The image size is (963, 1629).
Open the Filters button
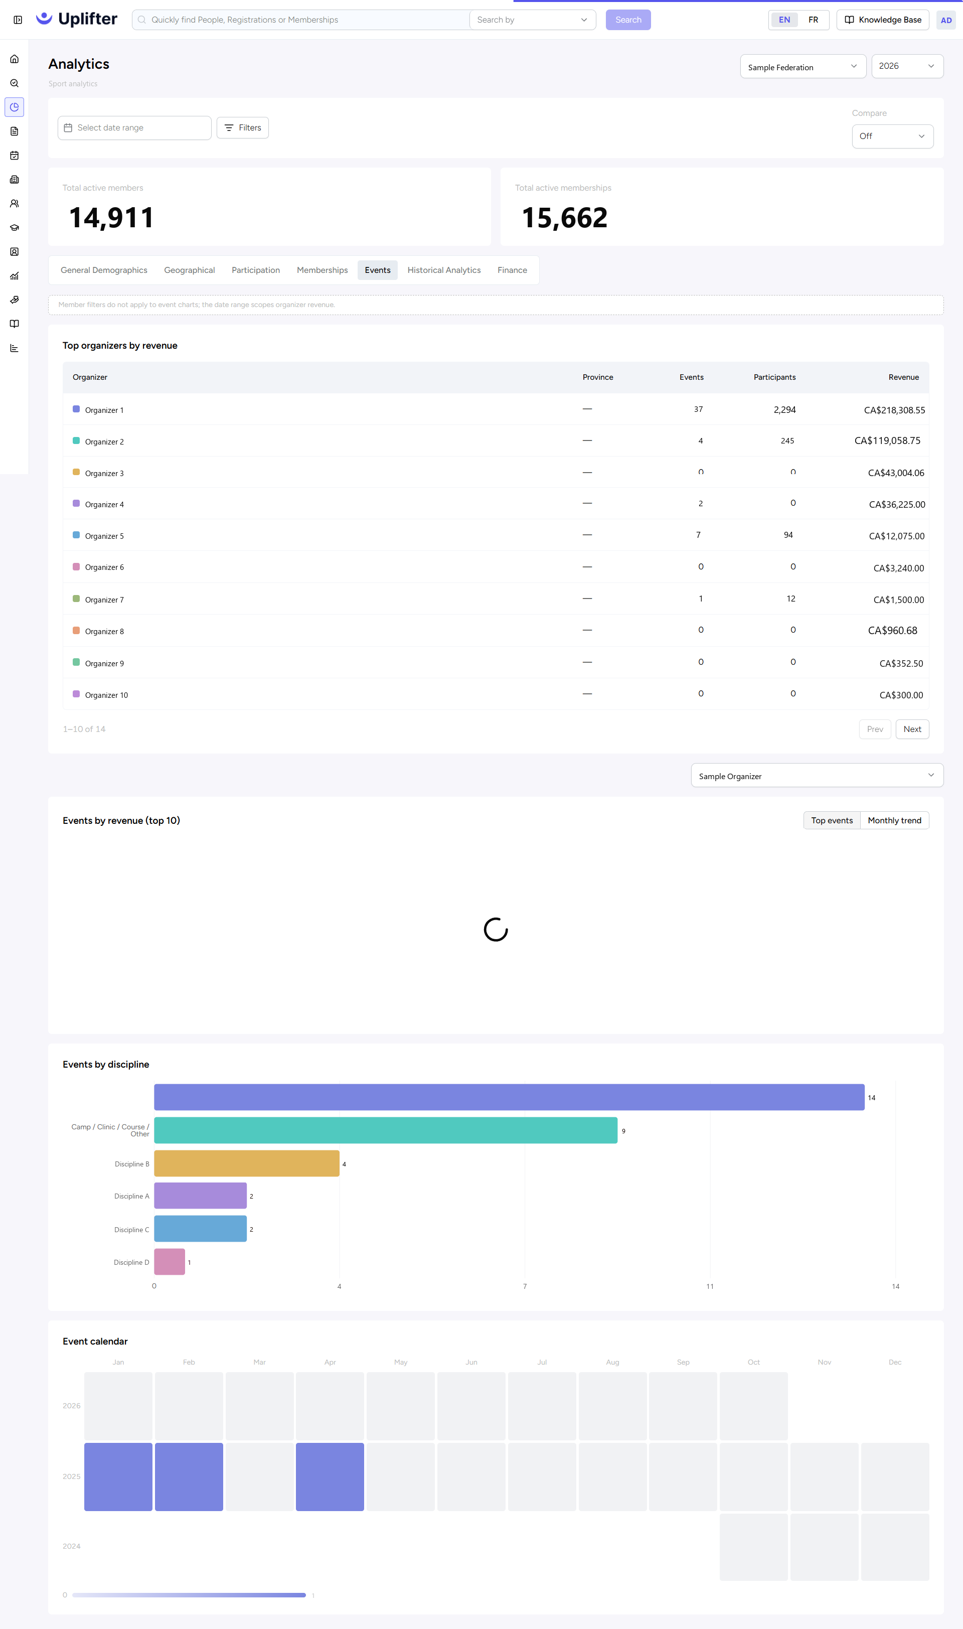pyautogui.click(x=243, y=128)
